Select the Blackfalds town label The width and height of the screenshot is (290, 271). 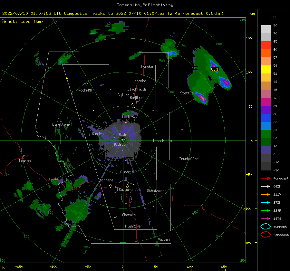[137, 89]
